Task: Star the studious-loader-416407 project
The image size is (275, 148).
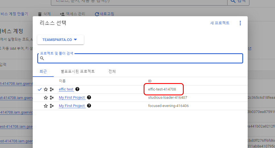Action: point(46,98)
